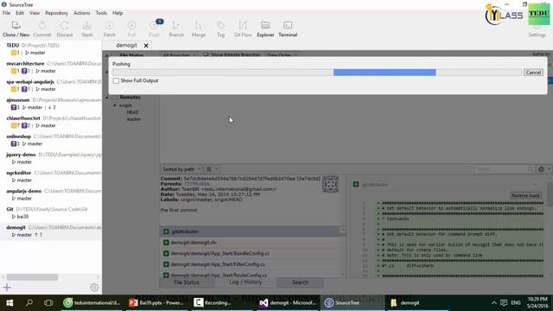This screenshot has height=311, width=553.
Task: Select FilterConfig.cs in file list
Action: pyautogui.click(x=250, y=264)
